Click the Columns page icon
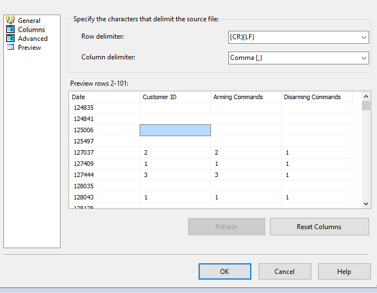This screenshot has width=377, height=293. (10, 29)
